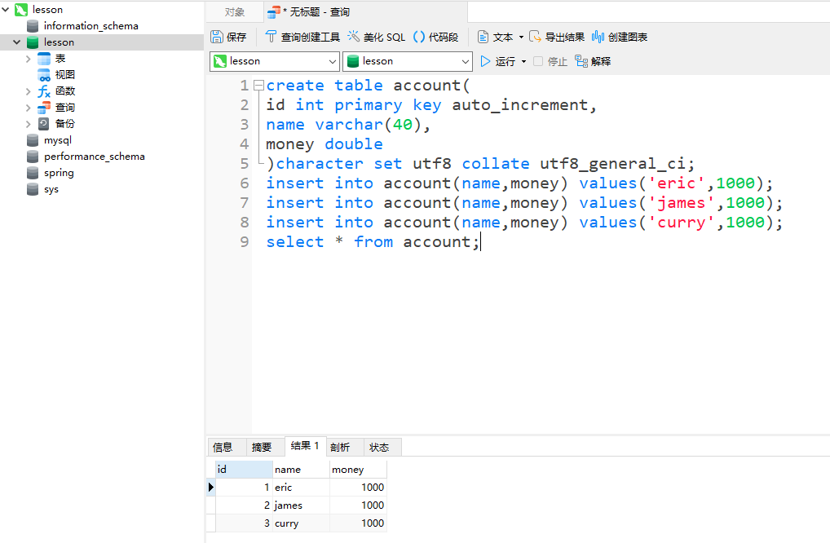This screenshot has height=543, width=830.
Task: Click the Stop (停止) button
Action: 550,61
